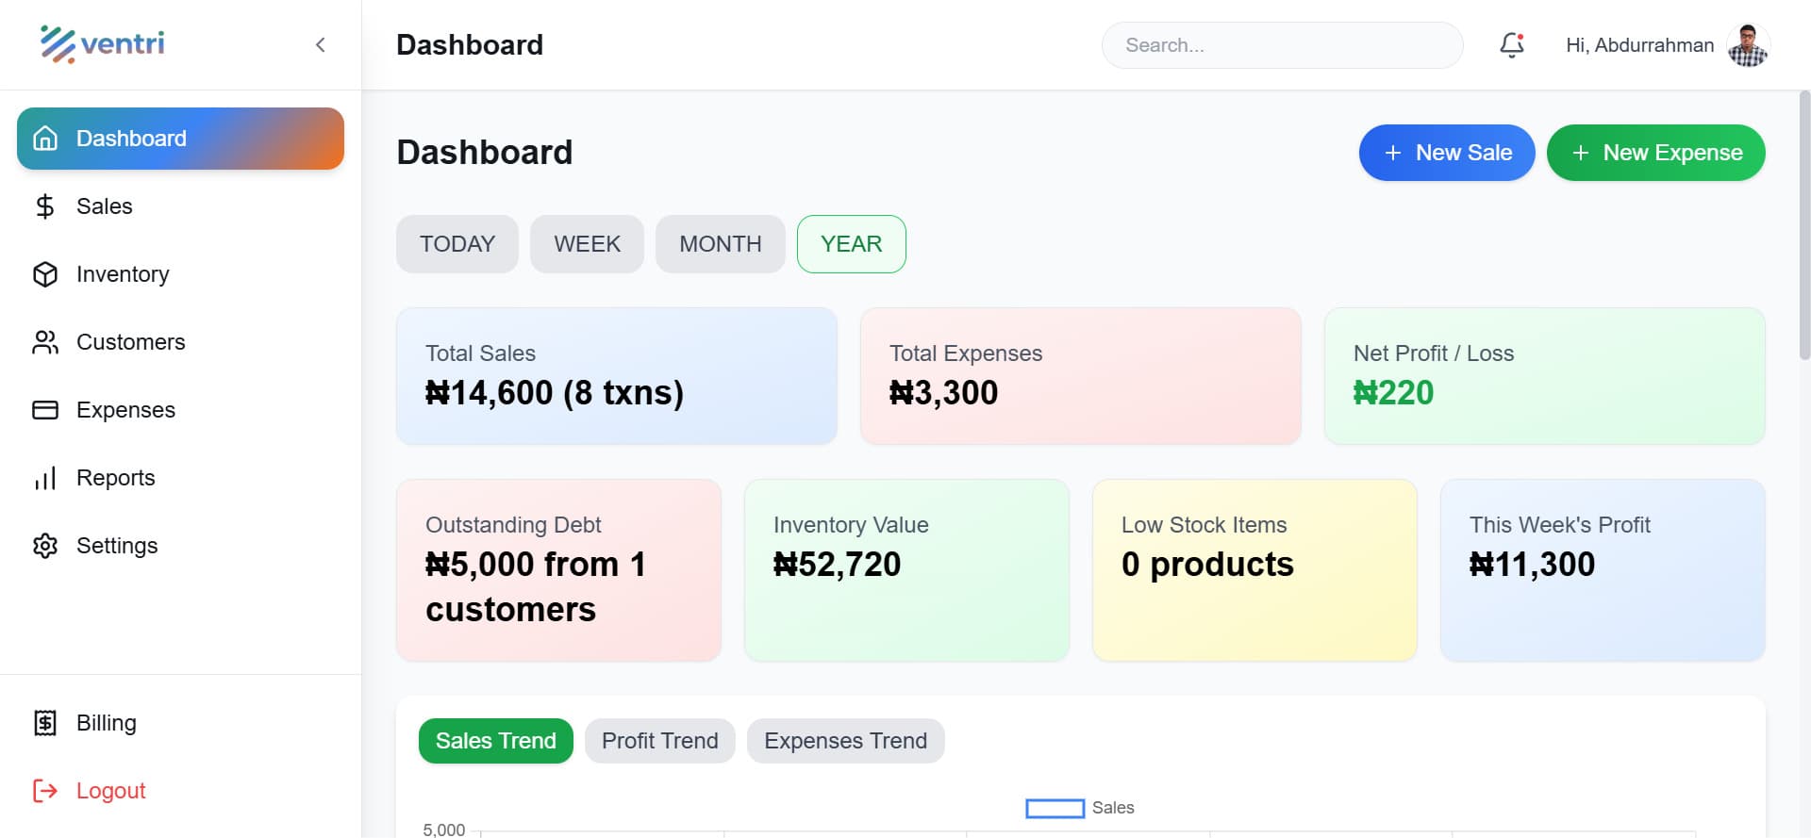Image resolution: width=1811 pixels, height=838 pixels.
Task: Open the Expenses Trend view
Action: pyautogui.click(x=845, y=741)
